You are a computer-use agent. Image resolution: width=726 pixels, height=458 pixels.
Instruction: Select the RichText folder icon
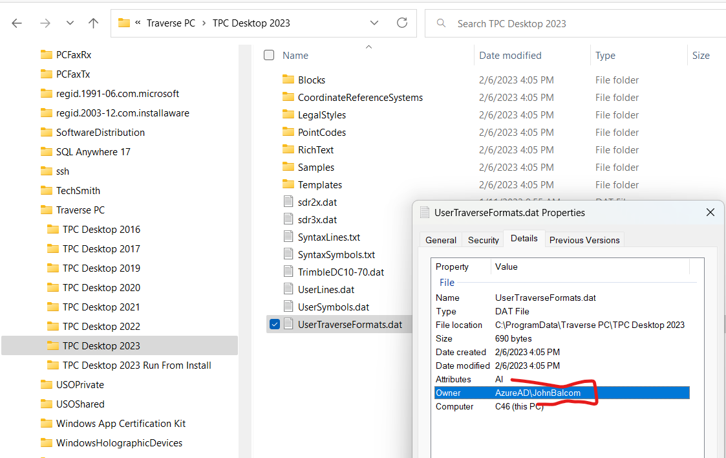pos(288,149)
